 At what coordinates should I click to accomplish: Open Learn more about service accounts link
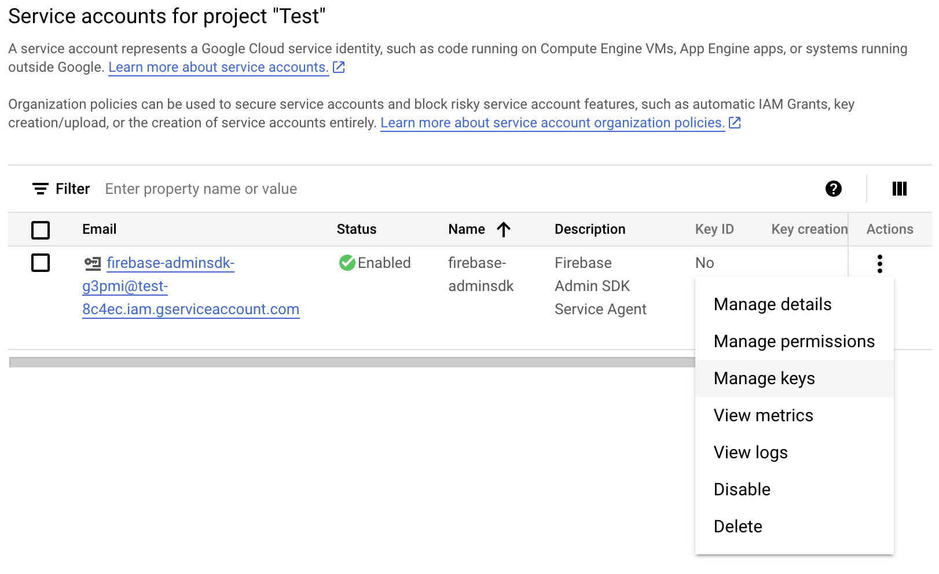tap(218, 68)
